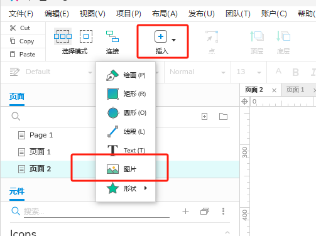Open the library options three-dot menu

pyautogui.click(x=223, y=212)
